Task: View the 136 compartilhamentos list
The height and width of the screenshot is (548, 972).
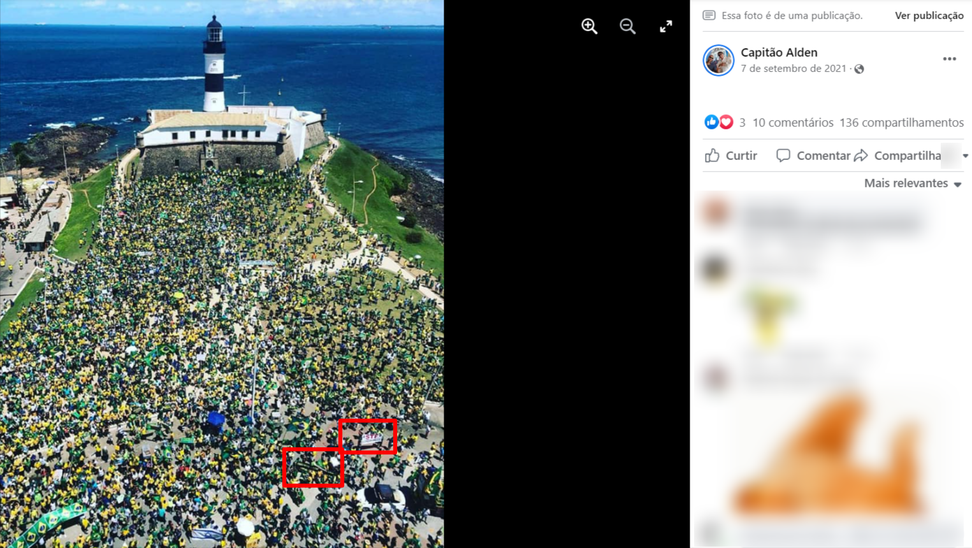Action: pos(901,122)
